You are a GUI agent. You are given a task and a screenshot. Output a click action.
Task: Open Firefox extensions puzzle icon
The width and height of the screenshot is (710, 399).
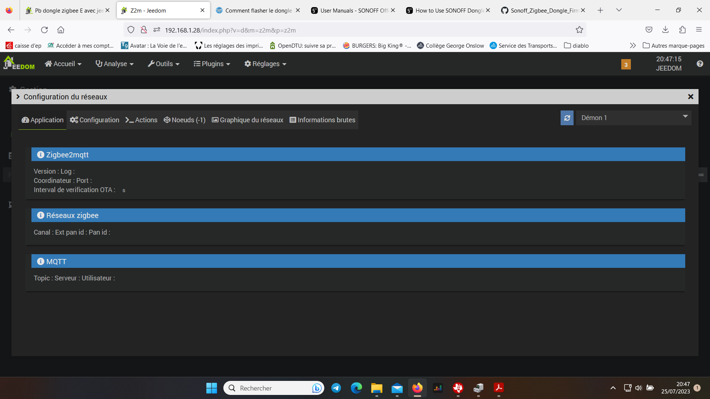tap(682, 30)
